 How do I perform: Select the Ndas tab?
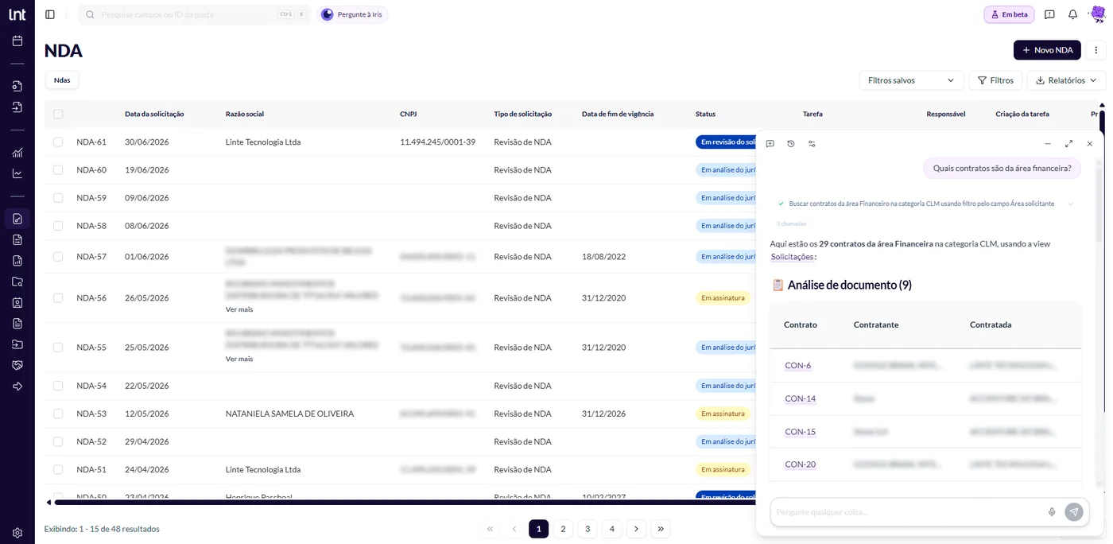(62, 80)
